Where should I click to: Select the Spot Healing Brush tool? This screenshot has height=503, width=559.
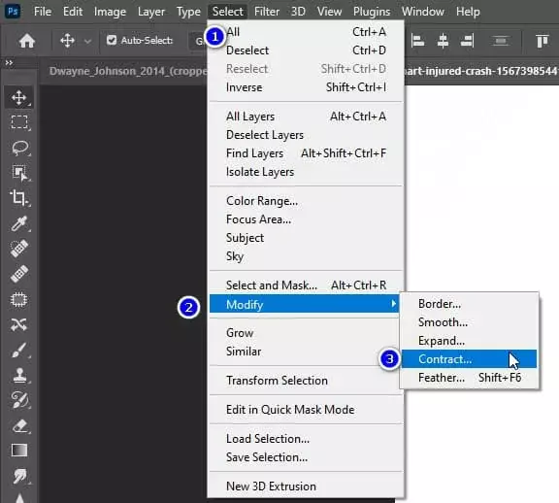(18, 249)
